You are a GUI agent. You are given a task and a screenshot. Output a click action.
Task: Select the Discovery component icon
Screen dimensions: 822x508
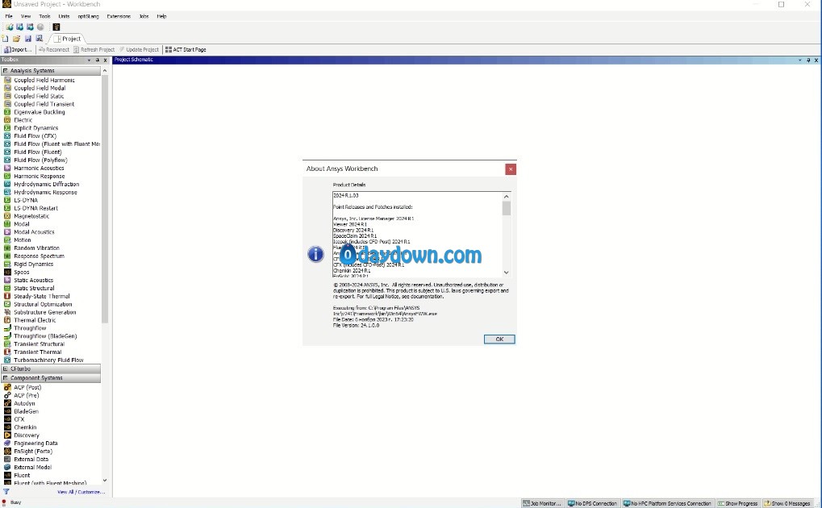pyautogui.click(x=7, y=435)
